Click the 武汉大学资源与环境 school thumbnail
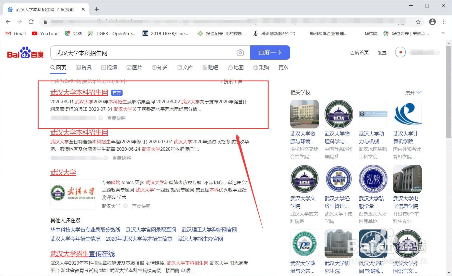This screenshot has height=276, width=452. tap(305, 114)
